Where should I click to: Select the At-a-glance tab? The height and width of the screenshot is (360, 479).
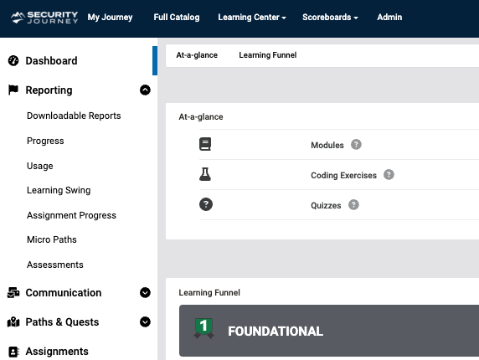point(197,55)
